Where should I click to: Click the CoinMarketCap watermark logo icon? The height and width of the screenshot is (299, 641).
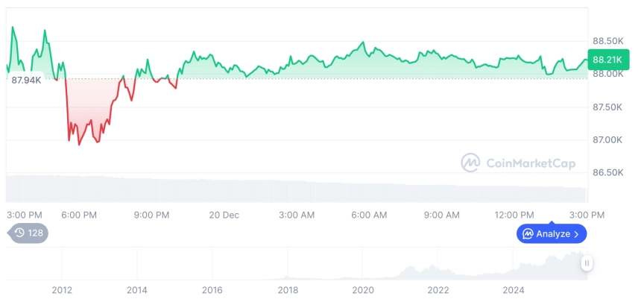point(470,163)
